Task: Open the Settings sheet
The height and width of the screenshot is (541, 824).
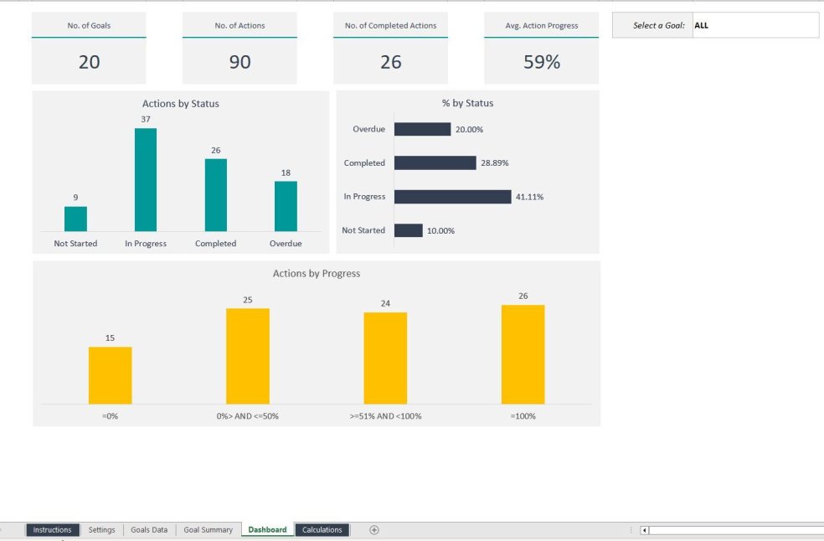Action: [x=101, y=529]
